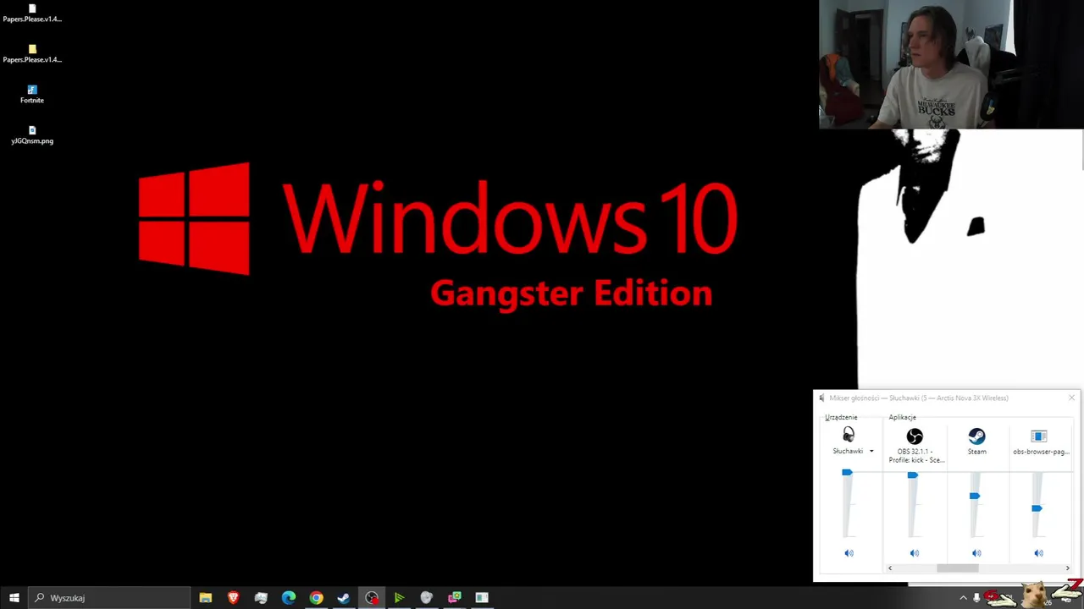Click the OBS icon in volume mixer

point(915,436)
